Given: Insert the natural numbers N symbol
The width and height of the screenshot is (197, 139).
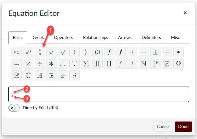Looking at the screenshot, I should (x=144, y=64).
